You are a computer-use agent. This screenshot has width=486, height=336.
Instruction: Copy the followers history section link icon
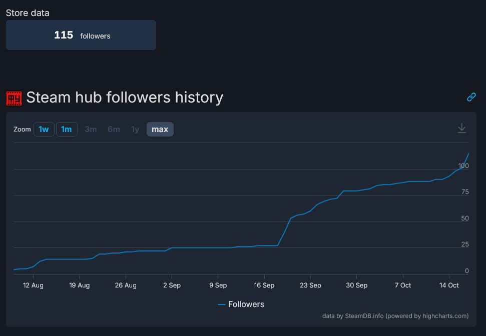click(471, 97)
